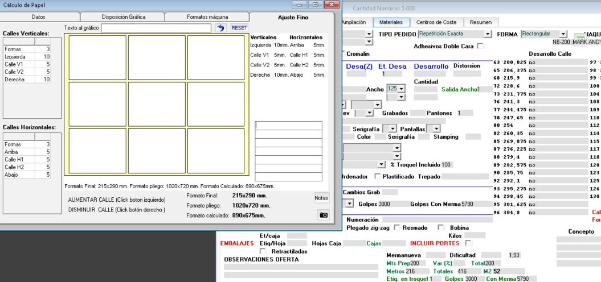Select row '63 200,025' in Desarrollo list

(x=541, y=62)
